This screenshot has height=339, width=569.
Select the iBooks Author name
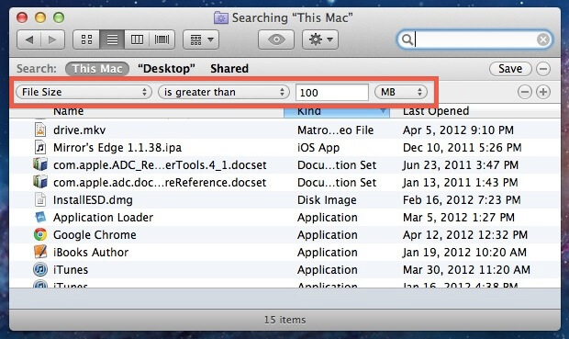point(91,252)
